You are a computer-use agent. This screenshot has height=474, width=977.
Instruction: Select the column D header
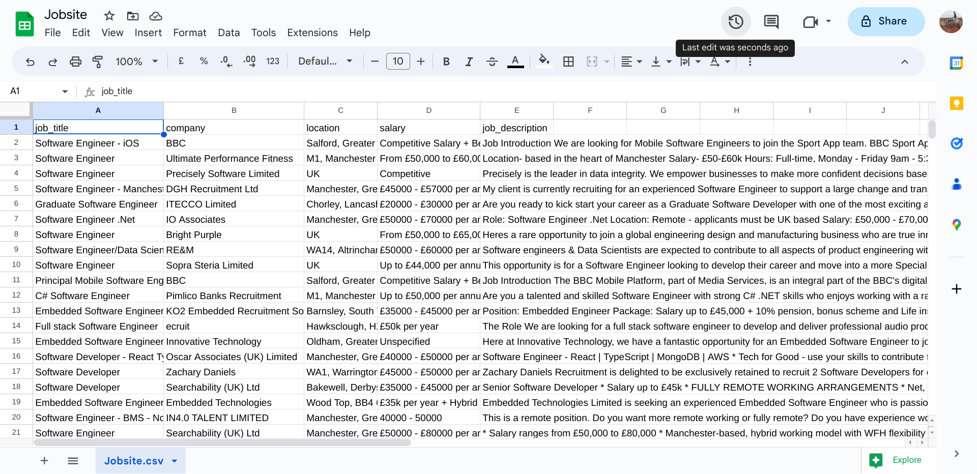428,110
